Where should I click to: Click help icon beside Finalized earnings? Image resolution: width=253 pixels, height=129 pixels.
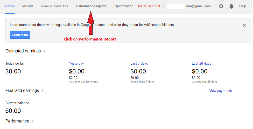[x=43, y=91]
